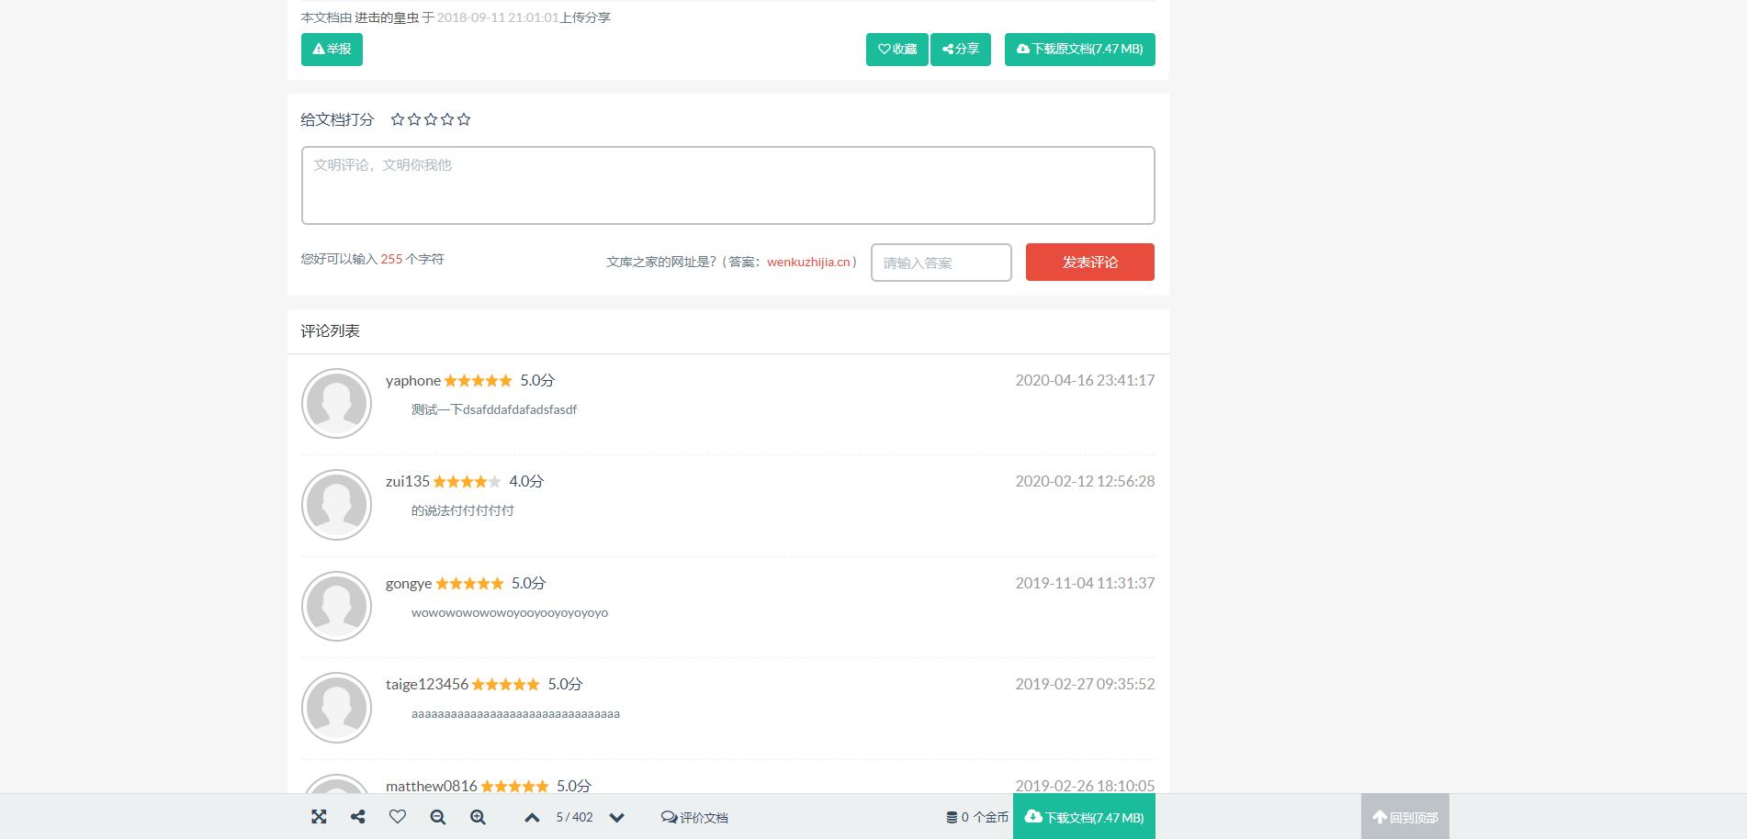
Task: Click 评价文档 in bottom toolbar
Action: 694,818
